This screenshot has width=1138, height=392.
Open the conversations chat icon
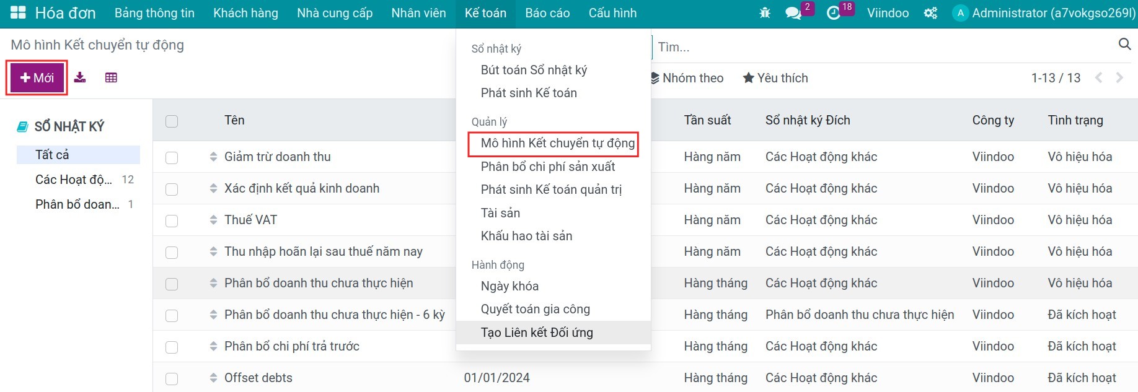(x=793, y=13)
